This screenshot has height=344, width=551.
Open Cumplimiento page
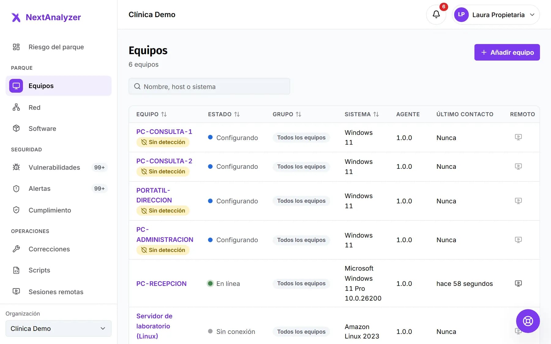58,210
